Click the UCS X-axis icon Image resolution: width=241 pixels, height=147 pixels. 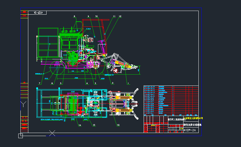pos(52,133)
